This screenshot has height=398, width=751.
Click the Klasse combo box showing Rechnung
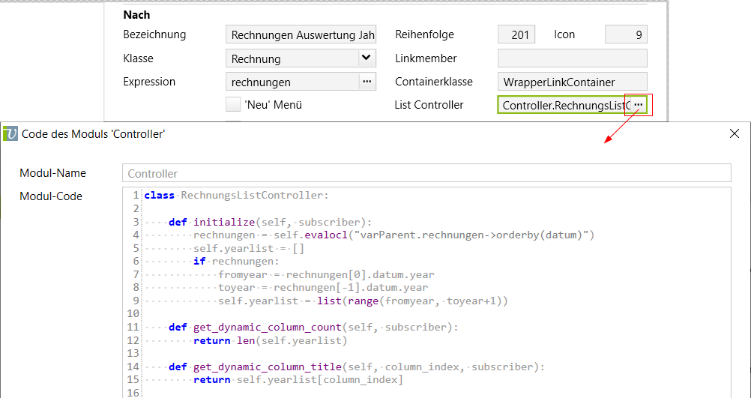[291, 58]
